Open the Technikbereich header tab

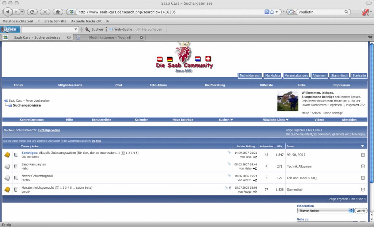250,75
